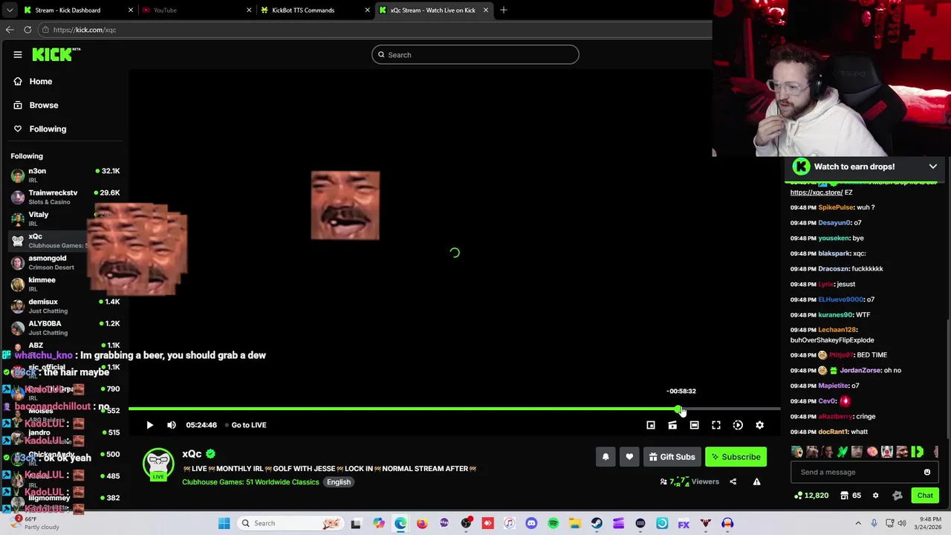
Task: Reload the page
Action: click(x=27, y=30)
